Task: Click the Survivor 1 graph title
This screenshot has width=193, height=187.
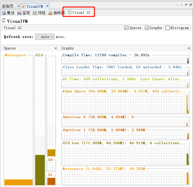Action: click(104, 130)
